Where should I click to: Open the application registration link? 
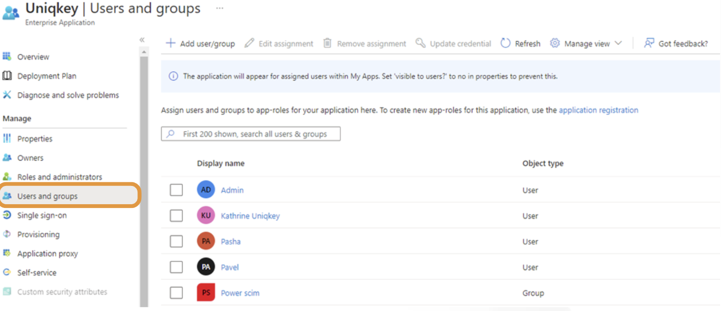coord(598,110)
